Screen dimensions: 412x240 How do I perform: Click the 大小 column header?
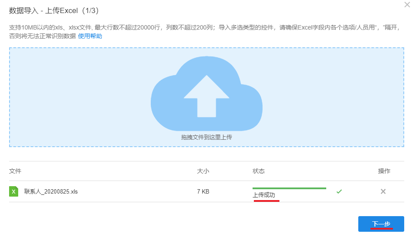(x=203, y=171)
